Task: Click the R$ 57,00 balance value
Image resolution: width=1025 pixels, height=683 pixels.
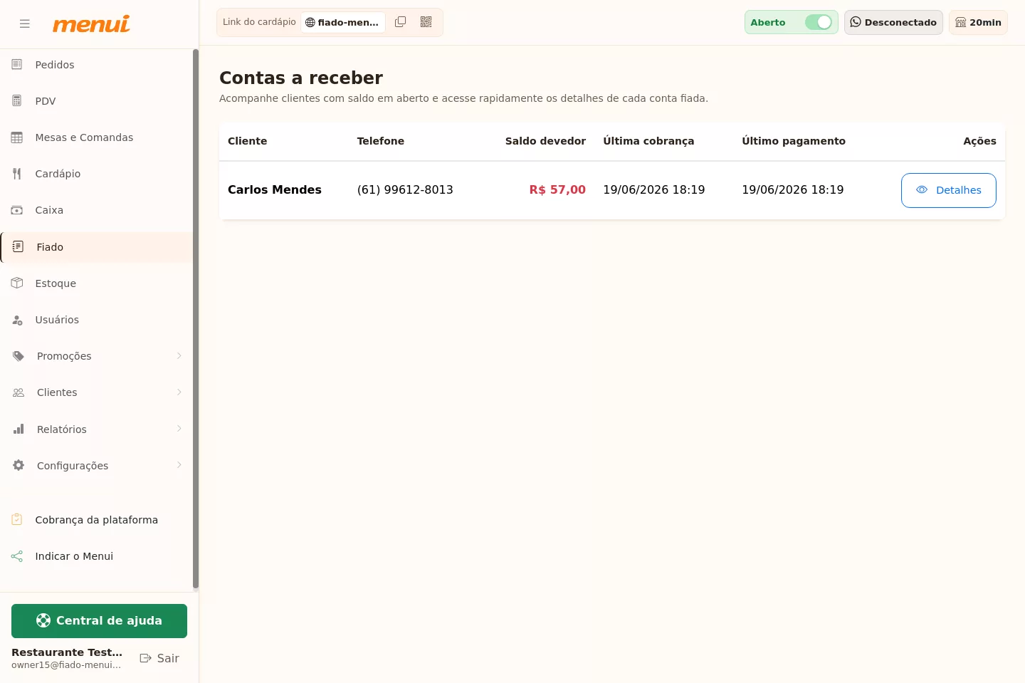Action: tap(557, 189)
